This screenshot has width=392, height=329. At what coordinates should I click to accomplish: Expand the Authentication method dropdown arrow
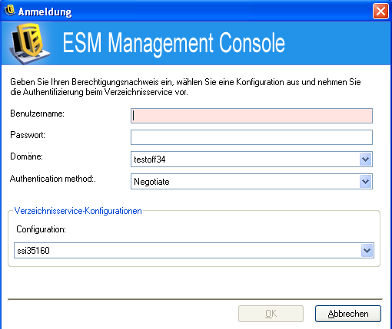pyautogui.click(x=365, y=182)
